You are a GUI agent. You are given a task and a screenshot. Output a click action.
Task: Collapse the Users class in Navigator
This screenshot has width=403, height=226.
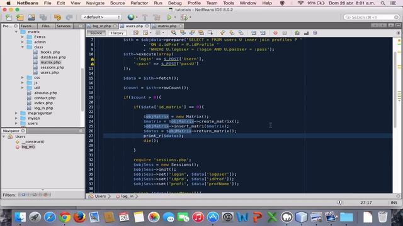4,137
